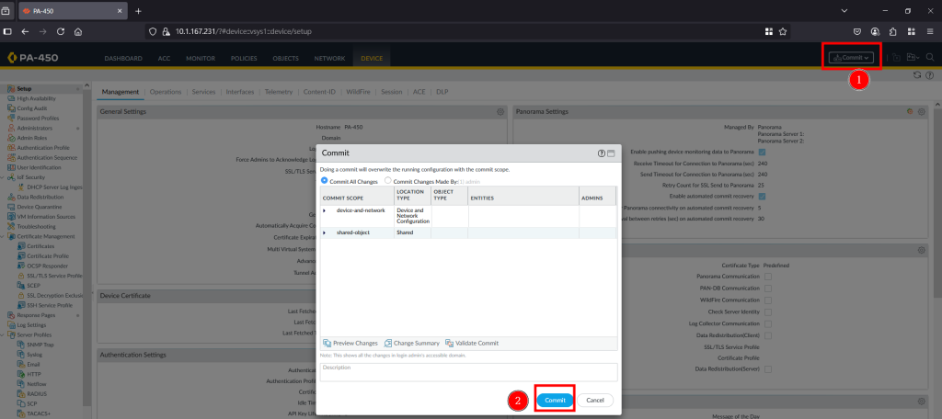This screenshot has height=419, width=942.
Task: Select Commit Changes Made By radio
Action: point(387,181)
